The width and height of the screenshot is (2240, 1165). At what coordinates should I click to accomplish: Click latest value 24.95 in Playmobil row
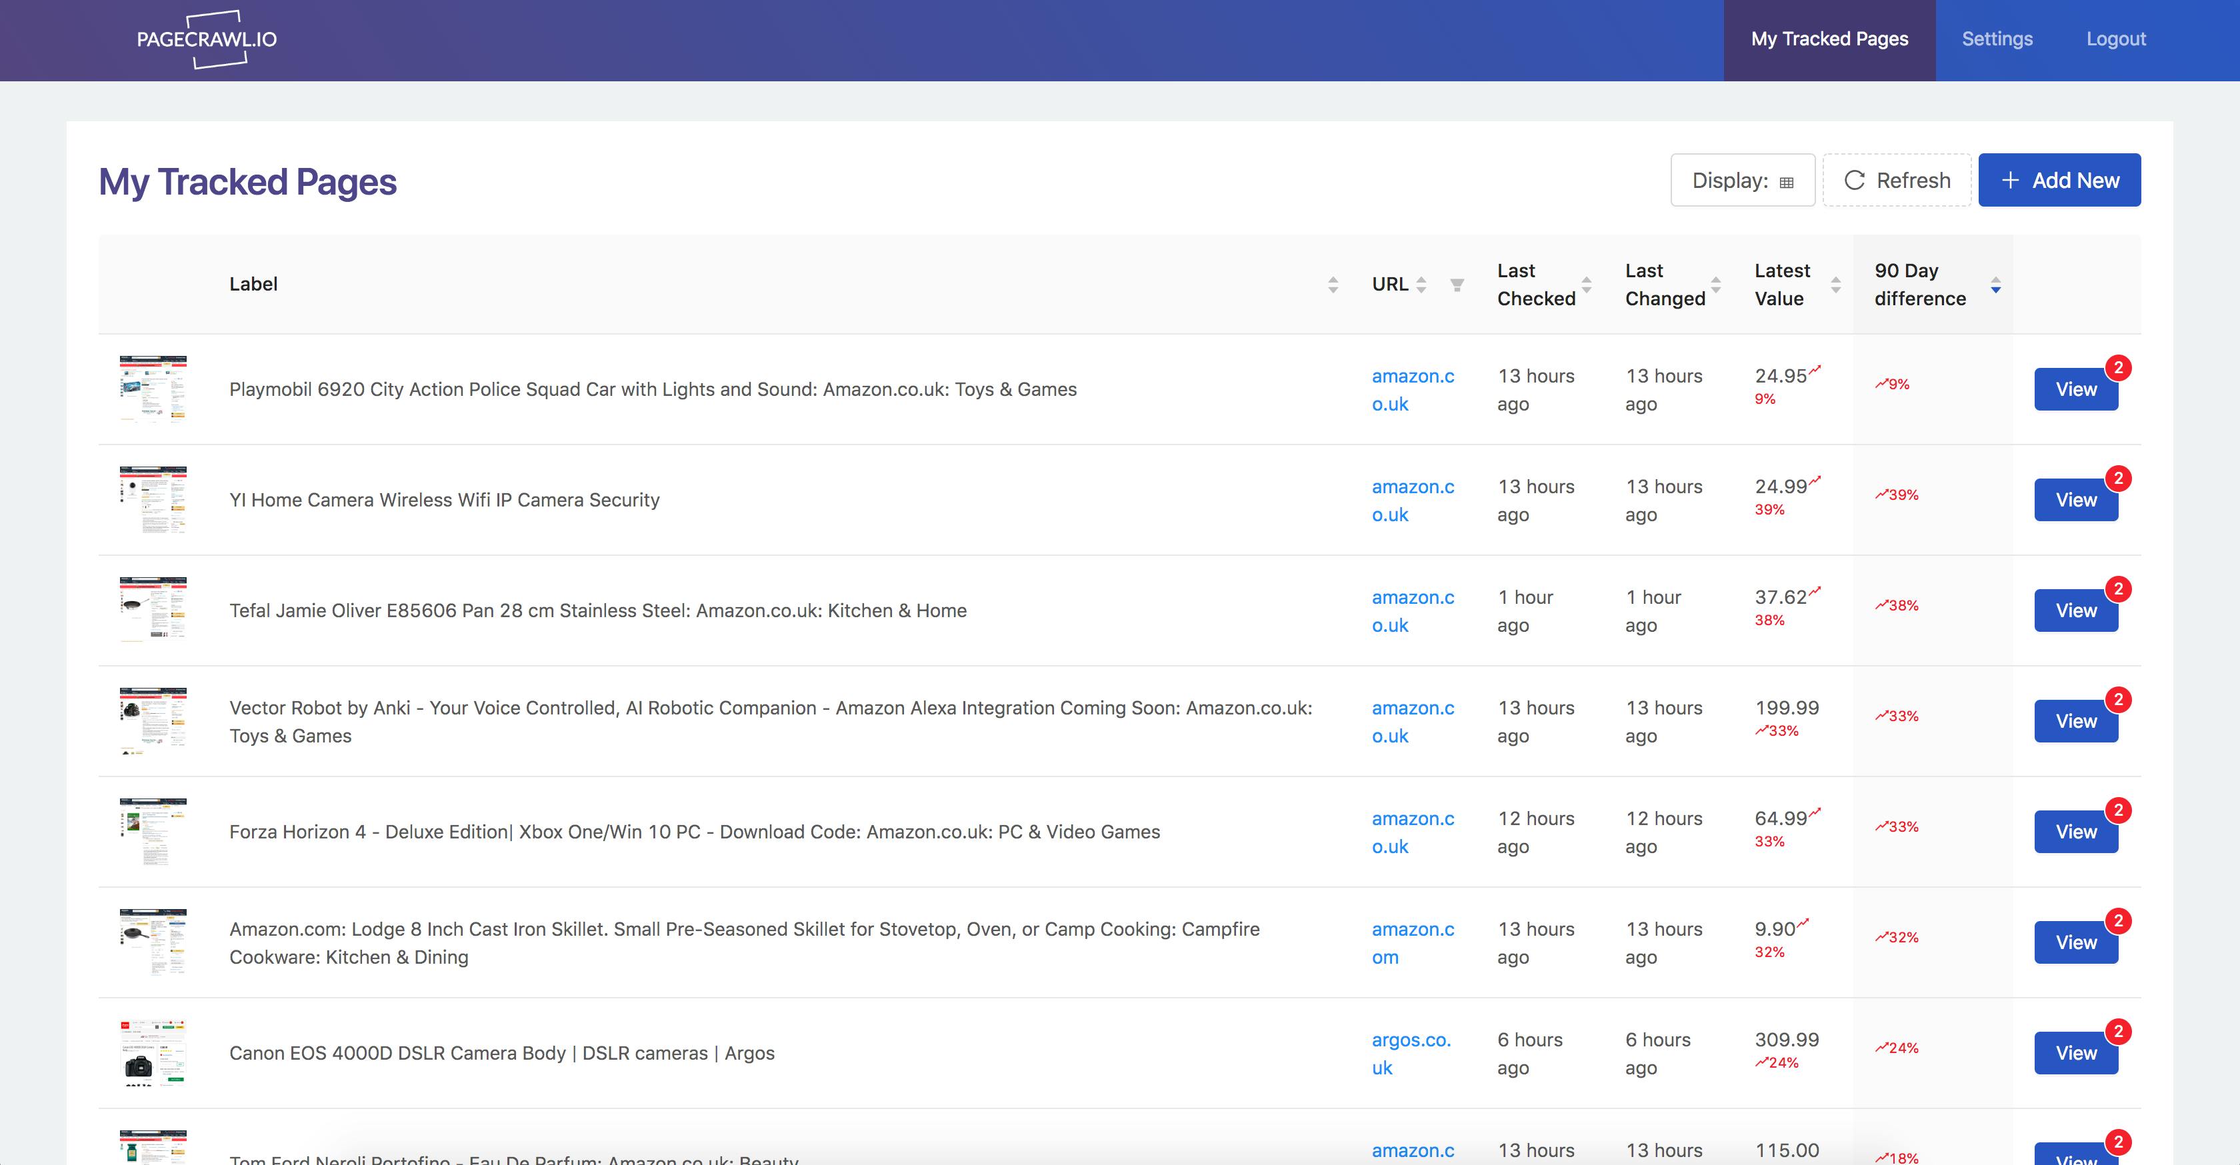(1781, 377)
